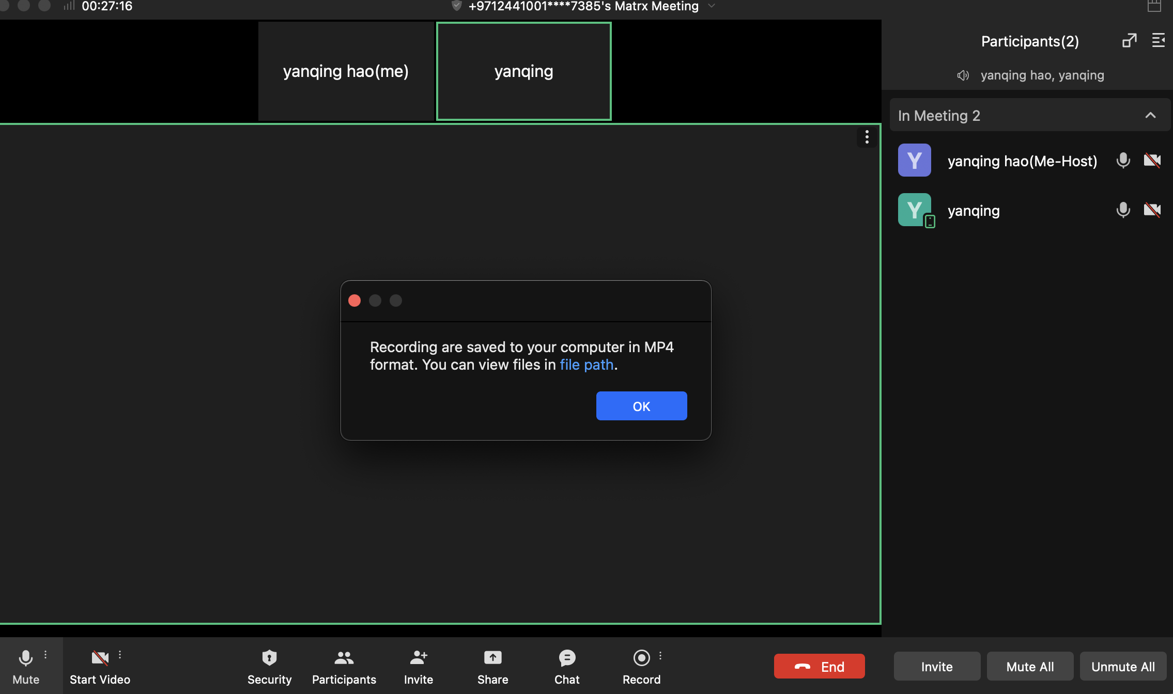
Task: Click the Security shield icon
Action: (269, 658)
